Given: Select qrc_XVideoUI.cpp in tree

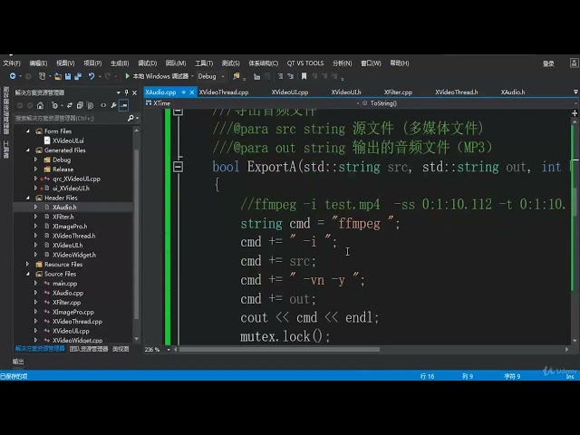Looking at the screenshot, I should (x=76, y=179).
